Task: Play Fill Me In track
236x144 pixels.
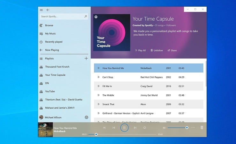Action: coord(99,86)
